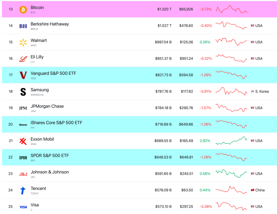Open the Eli Lilly company link
Screen dimensions: 277x214
(37, 57)
